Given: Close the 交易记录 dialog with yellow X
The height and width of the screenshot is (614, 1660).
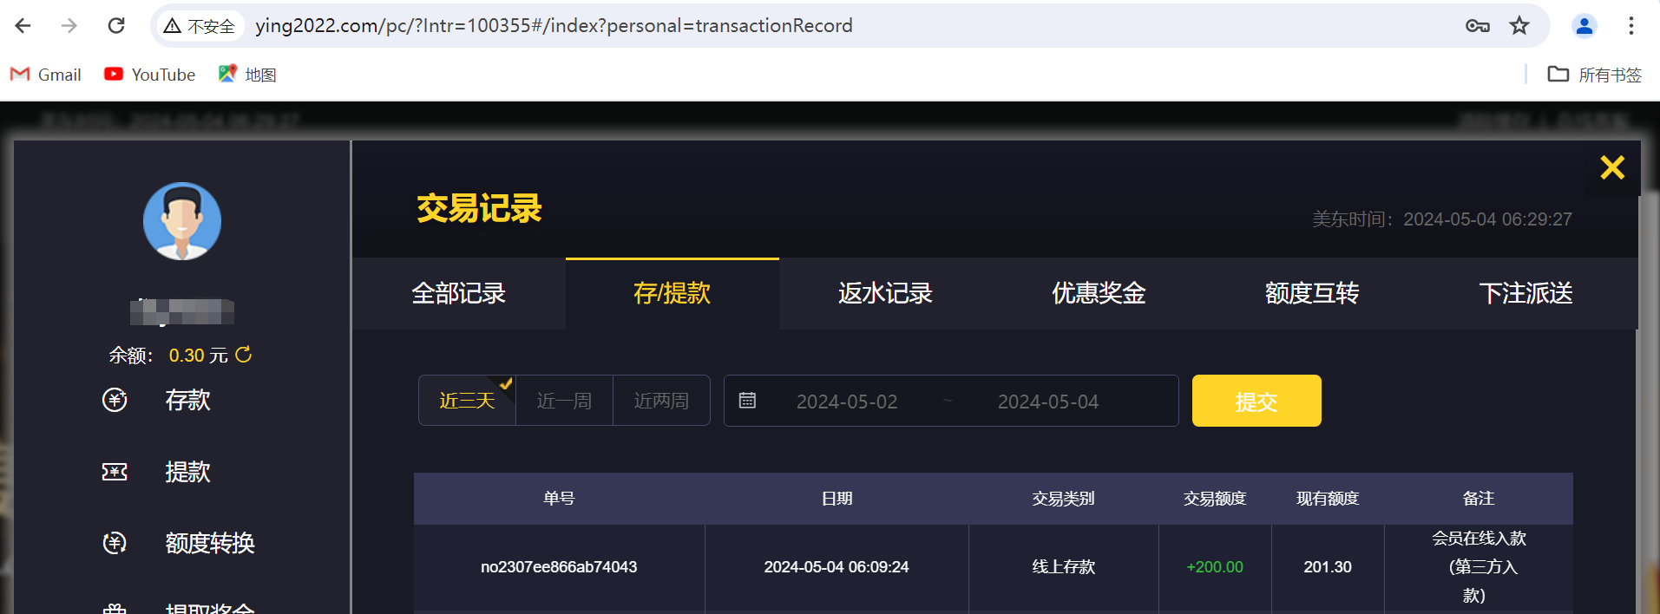Looking at the screenshot, I should [x=1612, y=167].
